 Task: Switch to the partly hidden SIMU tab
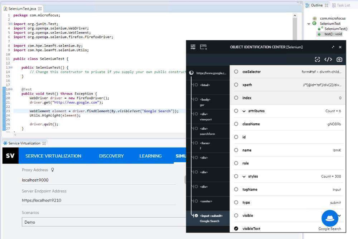(x=180, y=156)
